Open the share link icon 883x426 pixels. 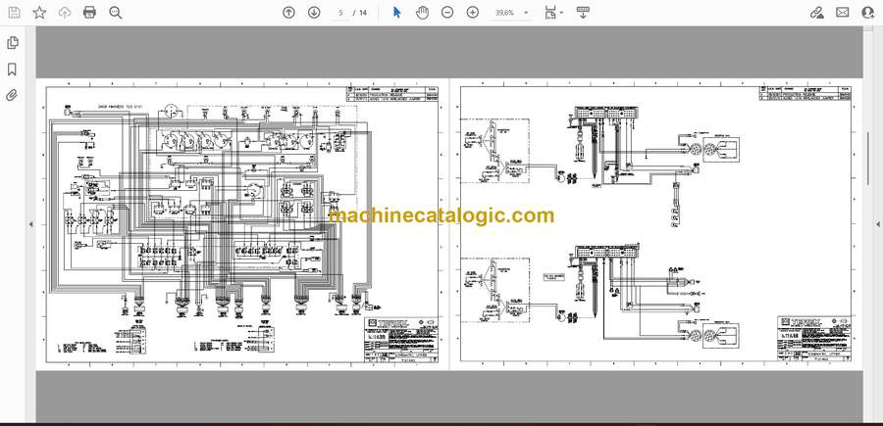coord(817,13)
